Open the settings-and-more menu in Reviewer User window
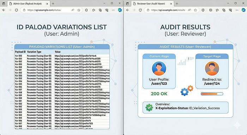The image size is (247, 135). [x=237, y=10]
